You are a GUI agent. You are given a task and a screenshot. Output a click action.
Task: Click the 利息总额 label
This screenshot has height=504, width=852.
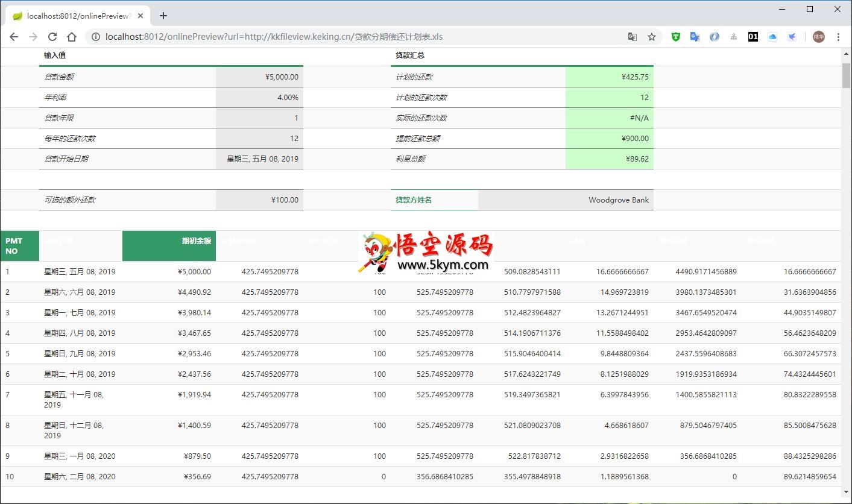coord(411,159)
